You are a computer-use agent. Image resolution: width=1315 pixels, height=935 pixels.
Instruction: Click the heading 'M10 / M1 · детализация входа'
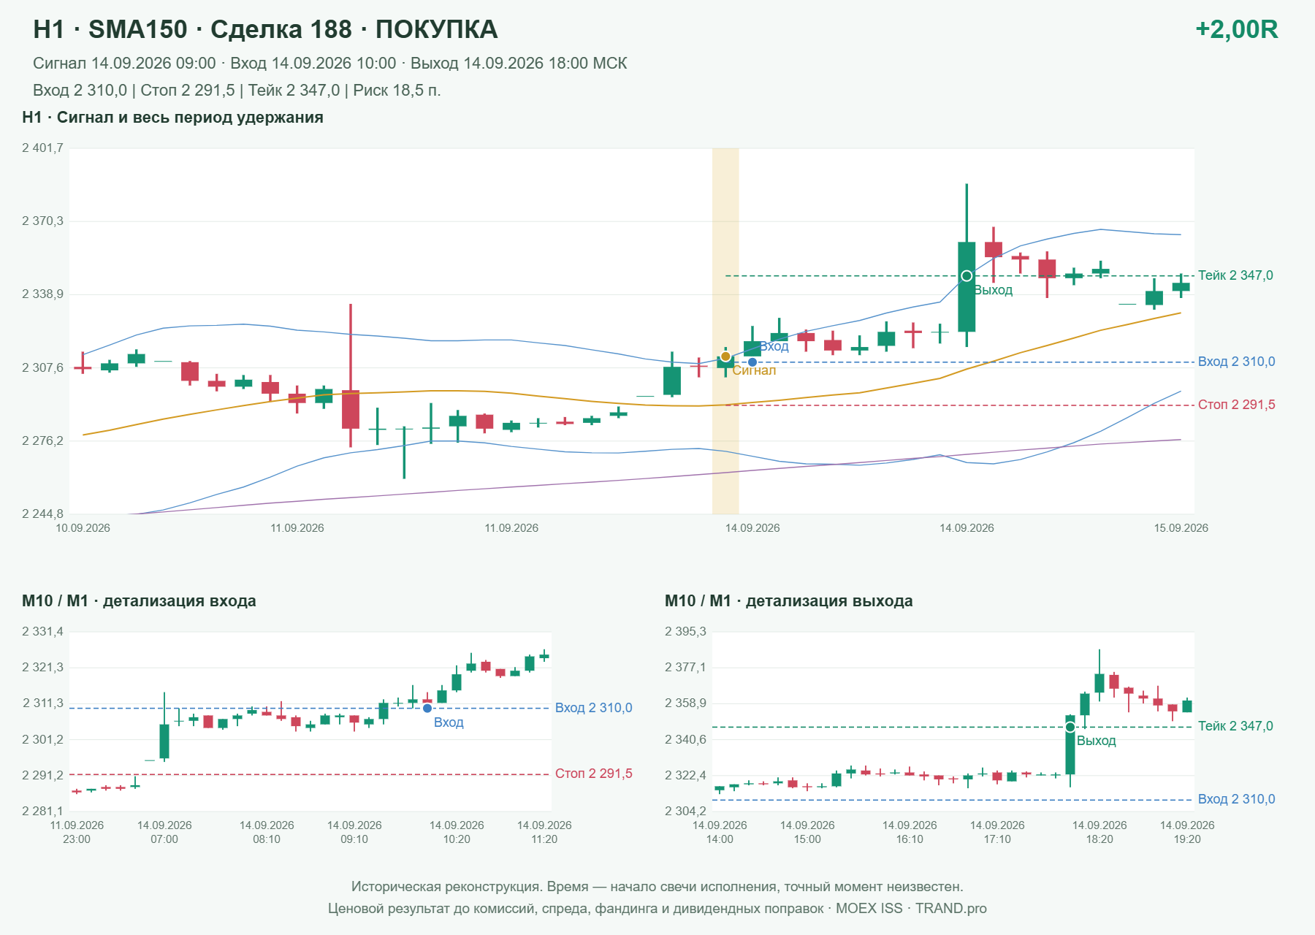(x=139, y=601)
